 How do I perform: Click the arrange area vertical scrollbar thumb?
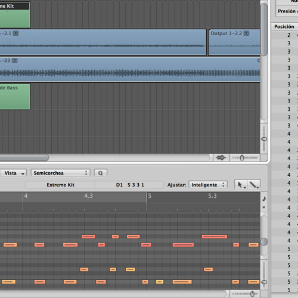tap(264, 29)
